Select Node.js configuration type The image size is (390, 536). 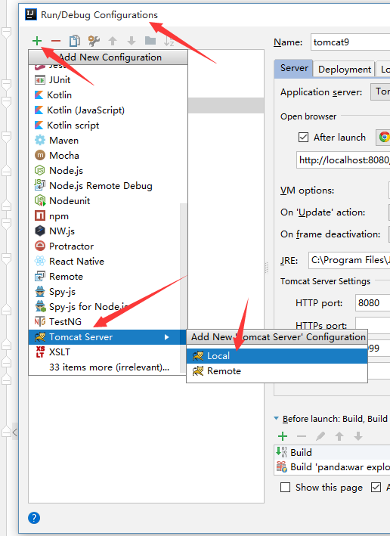[x=107, y=171]
